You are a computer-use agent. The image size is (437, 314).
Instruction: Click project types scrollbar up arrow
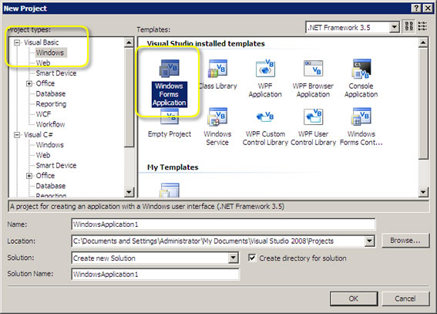[x=129, y=42]
